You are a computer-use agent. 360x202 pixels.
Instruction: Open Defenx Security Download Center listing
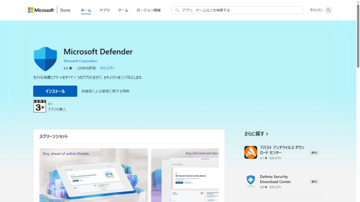[275, 179]
